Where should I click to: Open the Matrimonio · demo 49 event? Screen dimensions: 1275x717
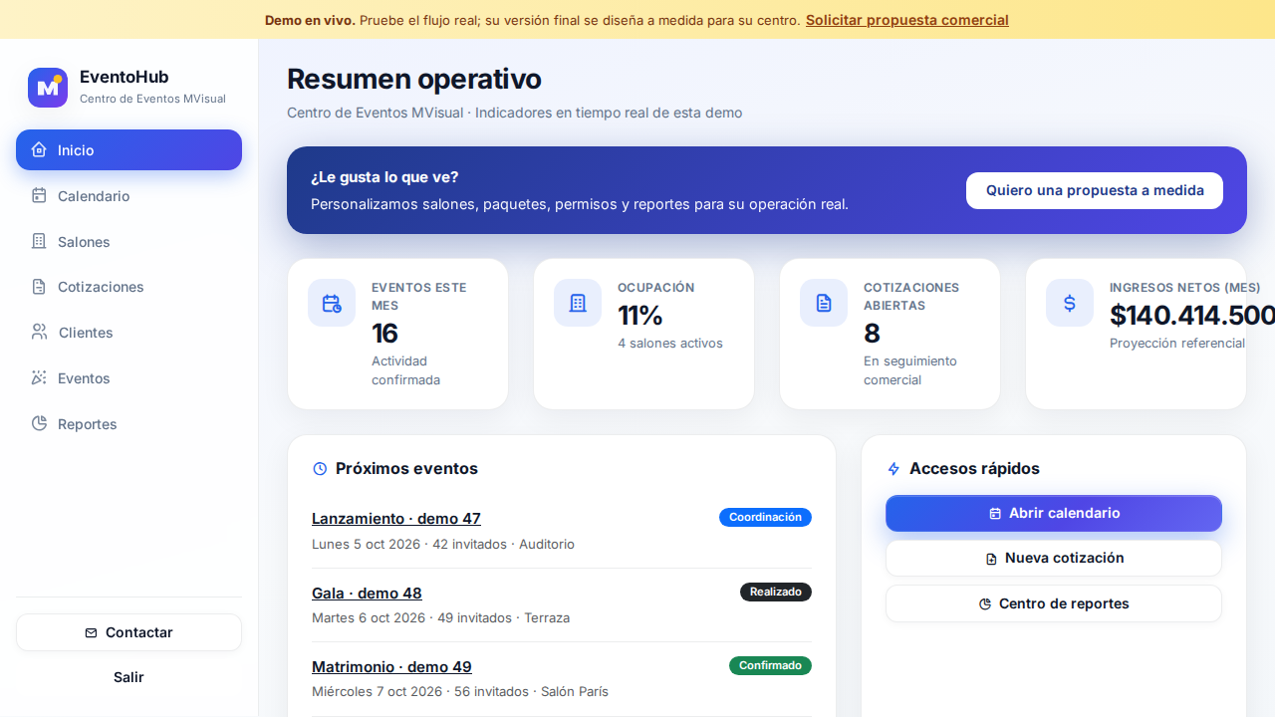click(x=391, y=666)
